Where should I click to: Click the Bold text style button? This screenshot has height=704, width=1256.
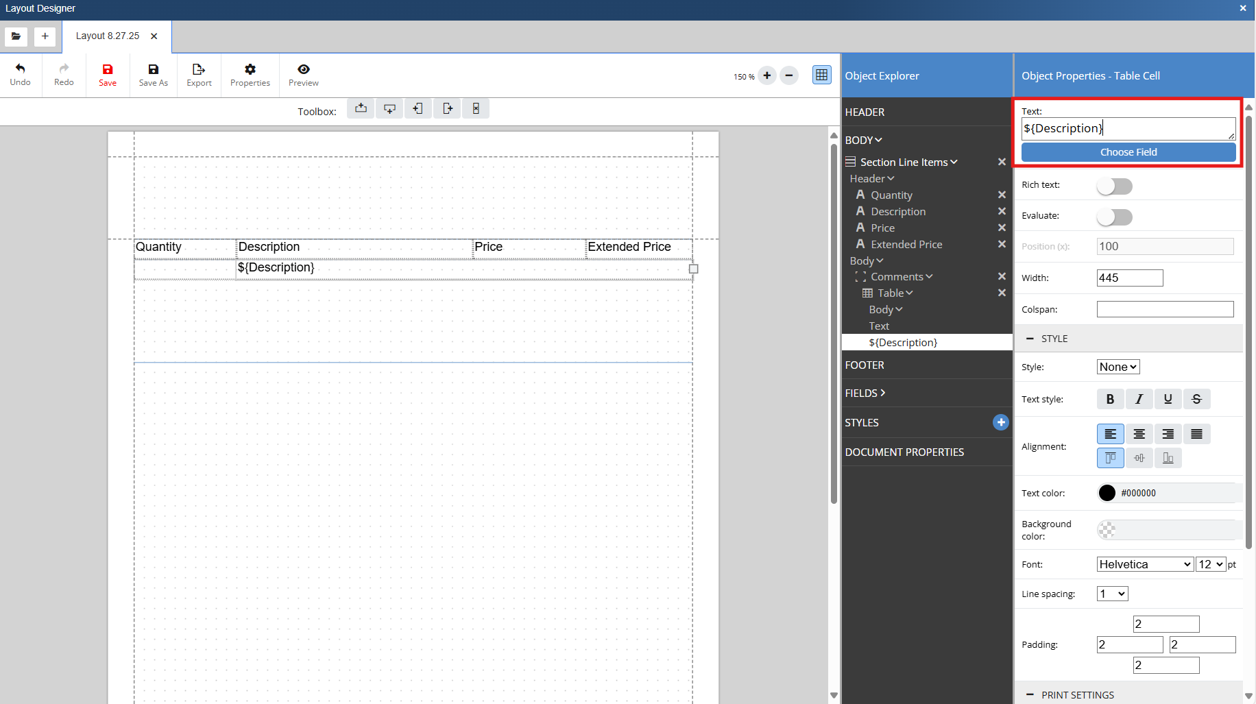click(1110, 399)
